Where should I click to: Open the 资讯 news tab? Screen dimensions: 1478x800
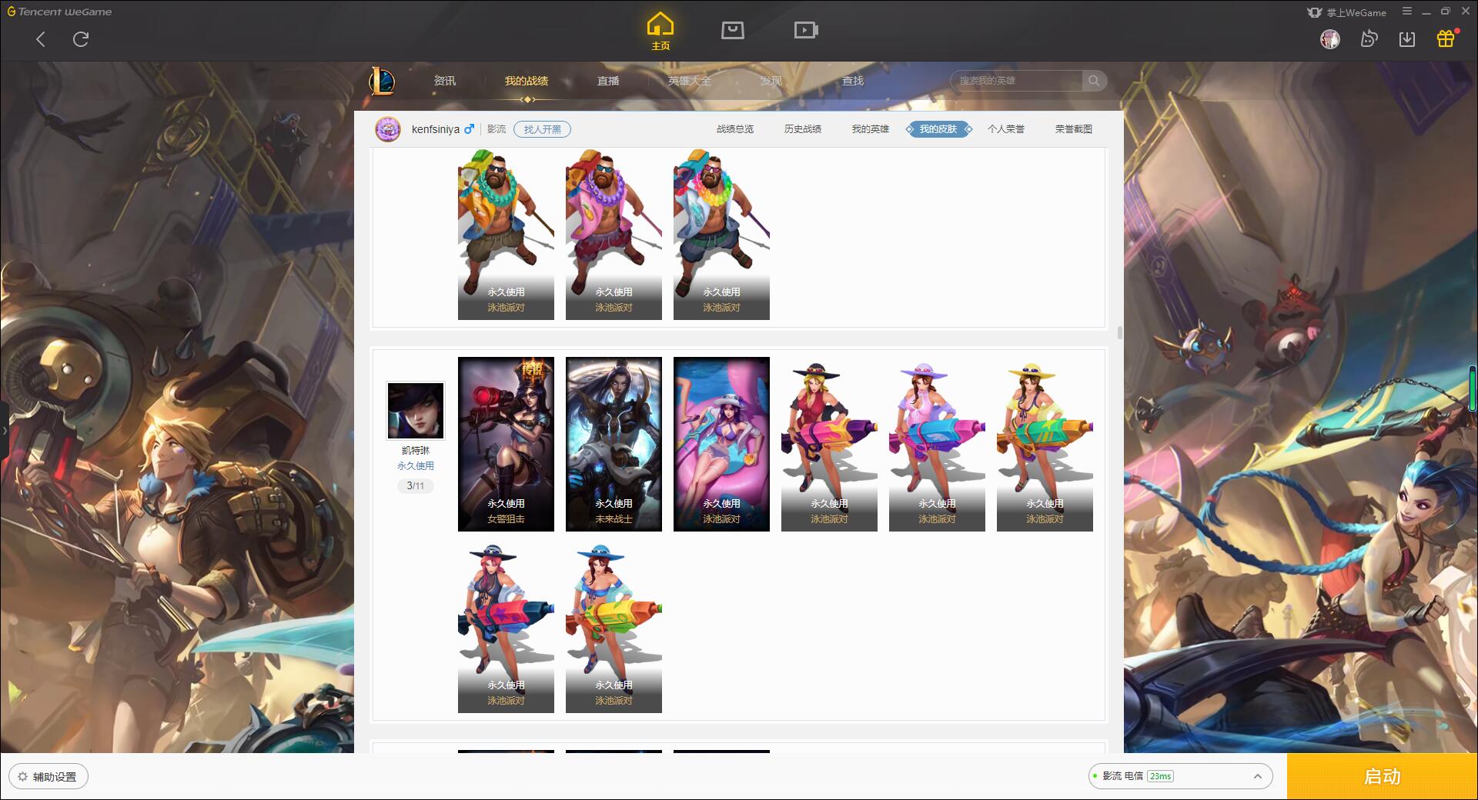[445, 81]
